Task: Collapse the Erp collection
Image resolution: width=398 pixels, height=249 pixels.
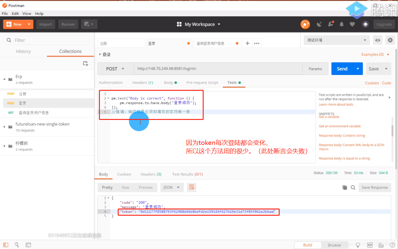Action: point(4,79)
